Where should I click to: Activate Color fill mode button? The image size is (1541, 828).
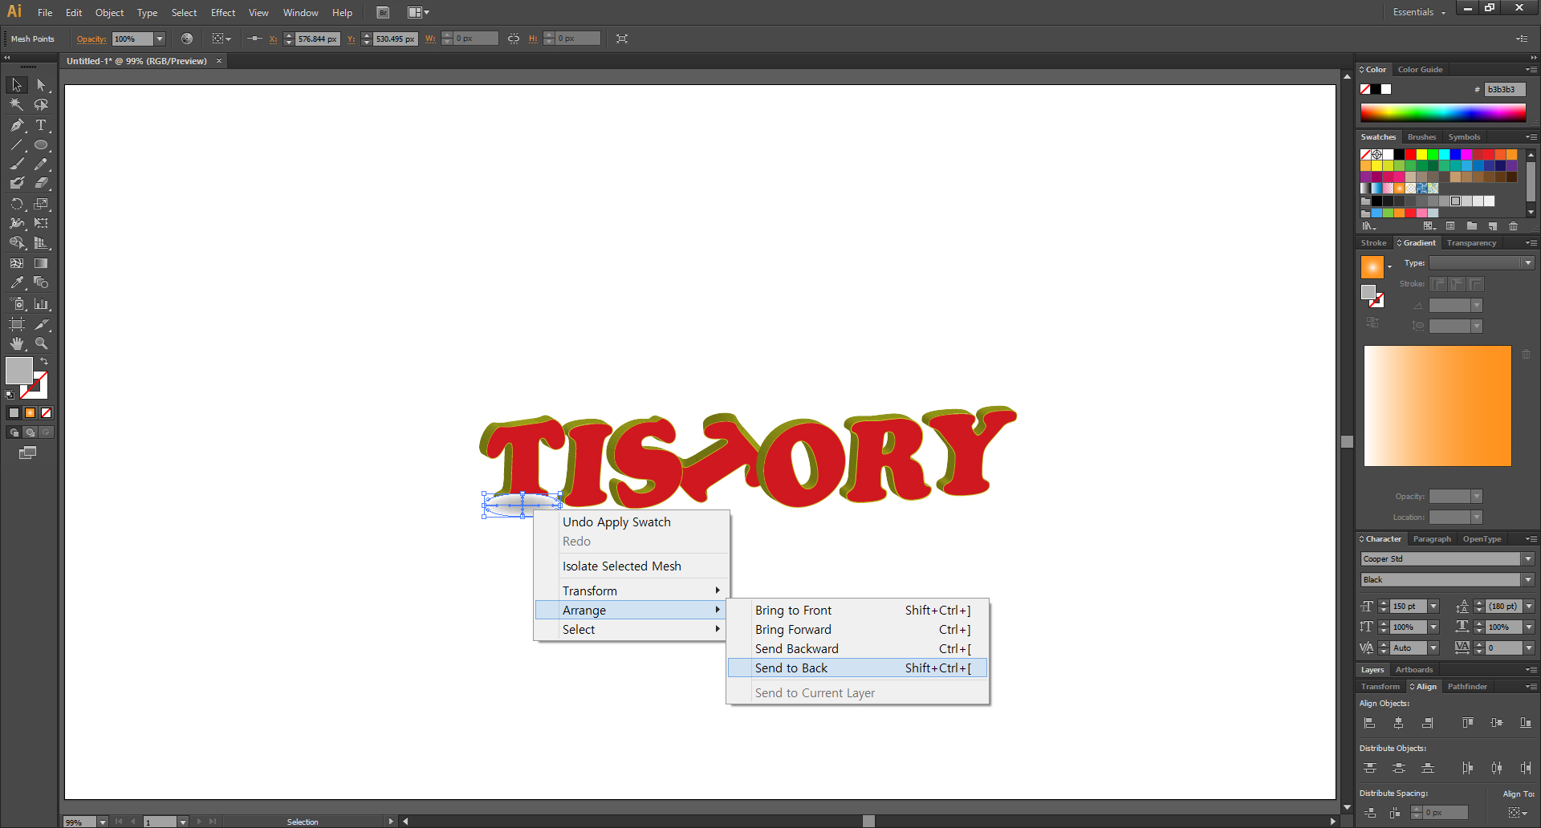[14, 412]
